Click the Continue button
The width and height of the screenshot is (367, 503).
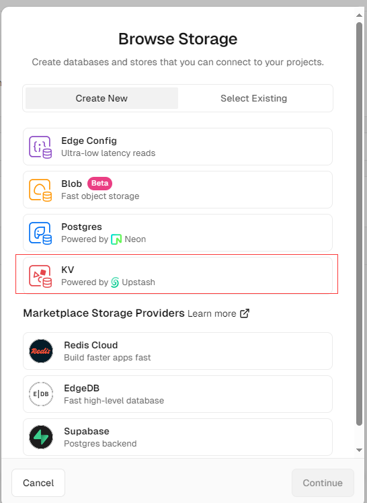[x=323, y=483]
